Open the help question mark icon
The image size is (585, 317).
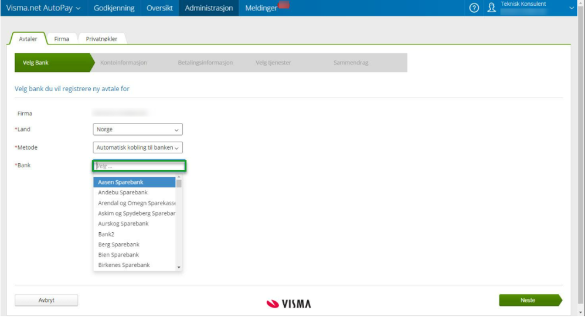coord(474,8)
